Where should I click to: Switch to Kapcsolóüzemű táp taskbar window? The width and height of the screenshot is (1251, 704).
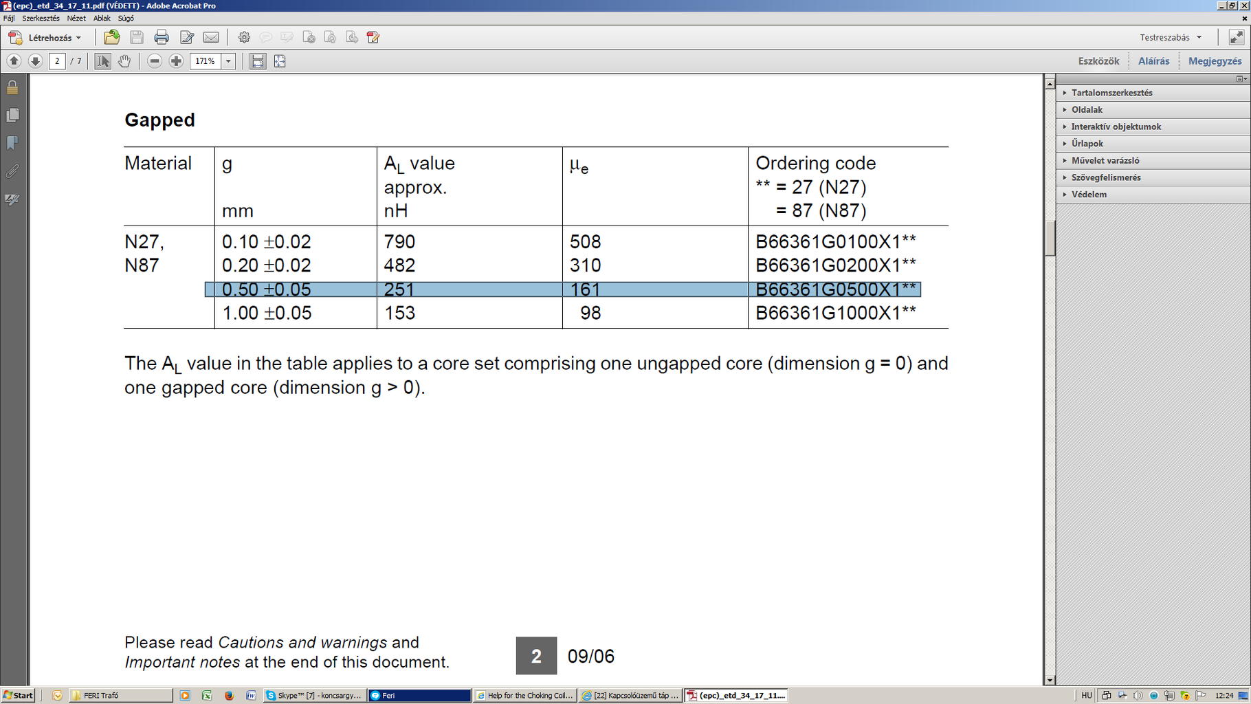coord(630,695)
